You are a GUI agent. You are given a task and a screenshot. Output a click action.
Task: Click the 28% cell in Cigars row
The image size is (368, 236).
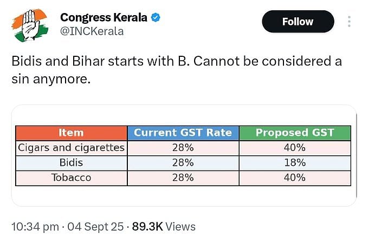tap(183, 148)
